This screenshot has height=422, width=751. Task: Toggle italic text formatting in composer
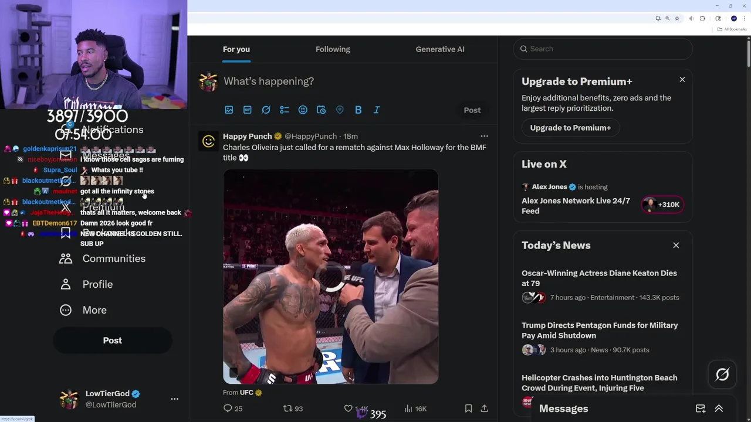[377, 110]
